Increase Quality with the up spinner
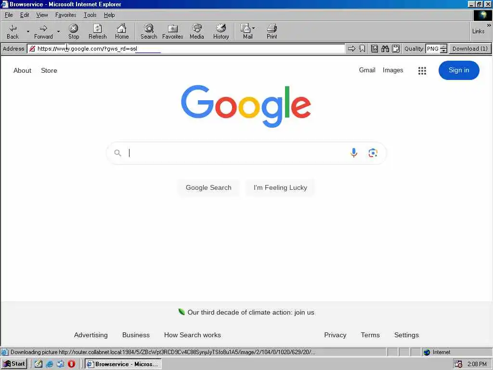The image size is (493, 370). pos(443,47)
